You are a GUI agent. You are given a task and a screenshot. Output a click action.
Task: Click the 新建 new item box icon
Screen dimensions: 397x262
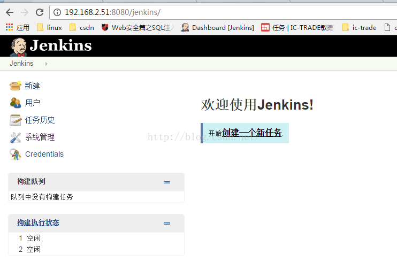click(x=15, y=86)
